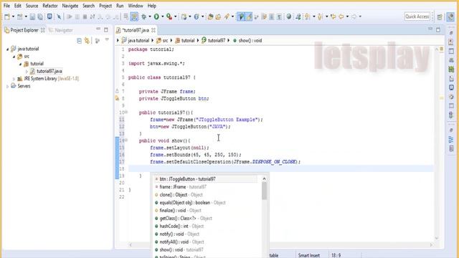Expand the JRE System Library node
This screenshot has height=258, width=459.
pyautogui.click(x=14, y=79)
